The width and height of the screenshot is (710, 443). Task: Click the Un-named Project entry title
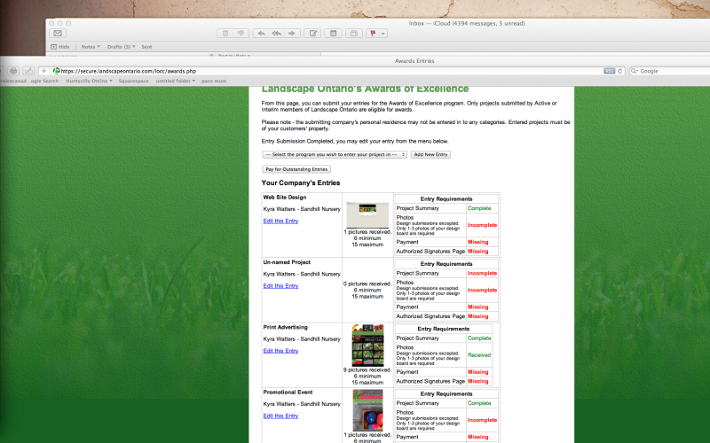click(x=287, y=262)
